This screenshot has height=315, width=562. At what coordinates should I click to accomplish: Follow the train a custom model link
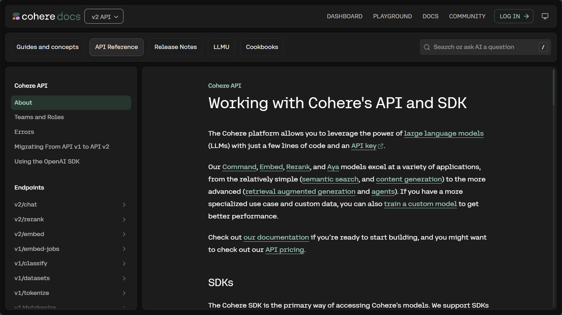pyautogui.click(x=421, y=204)
